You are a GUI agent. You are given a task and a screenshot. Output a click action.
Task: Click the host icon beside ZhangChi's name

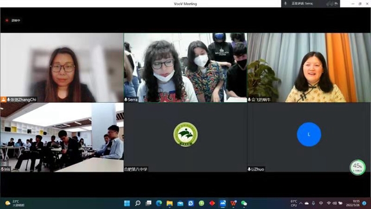[3, 100]
